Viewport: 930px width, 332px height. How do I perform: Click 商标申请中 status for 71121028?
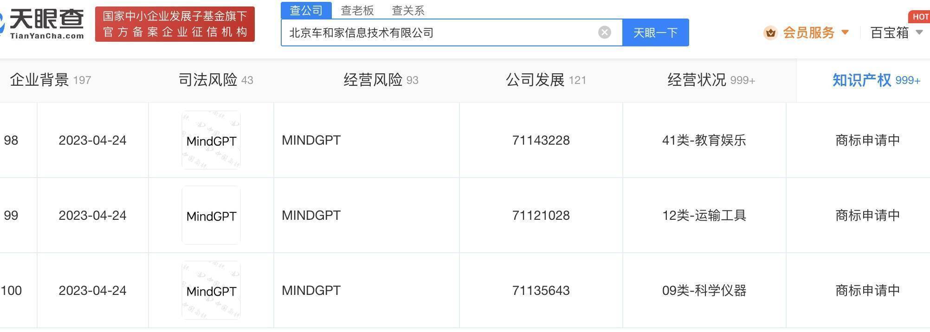point(867,216)
